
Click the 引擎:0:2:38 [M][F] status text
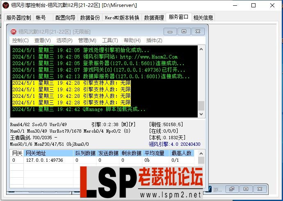point(113,124)
